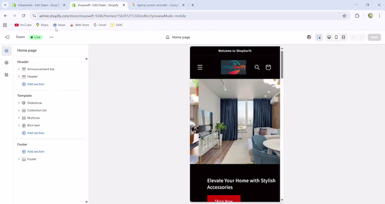Open the Home page template selector
The image size is (385, 204).
click(x=178, y=37)
